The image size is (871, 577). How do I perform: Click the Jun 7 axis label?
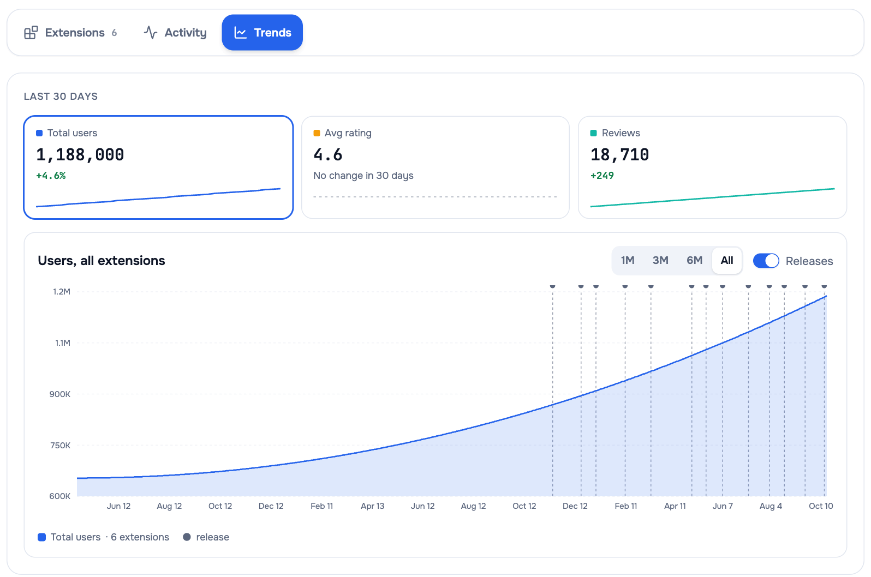tap(723, 506)
